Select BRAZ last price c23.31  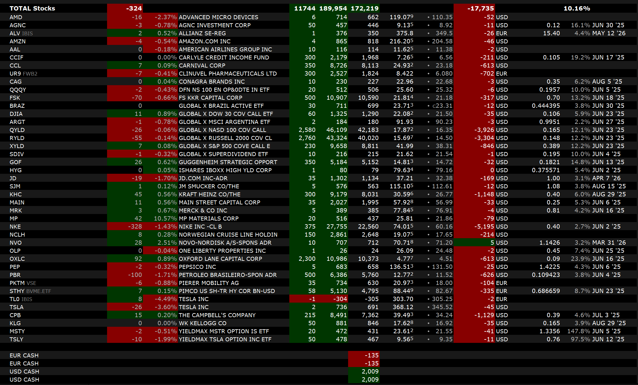[x=442, y=106]
